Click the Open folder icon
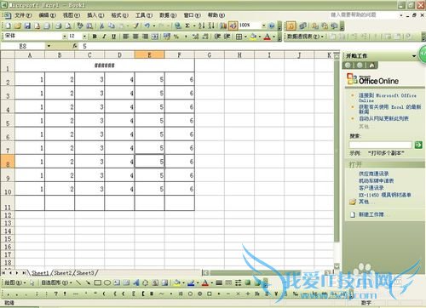The height and width of the screenshot is (308, 426). coord(18,26)
